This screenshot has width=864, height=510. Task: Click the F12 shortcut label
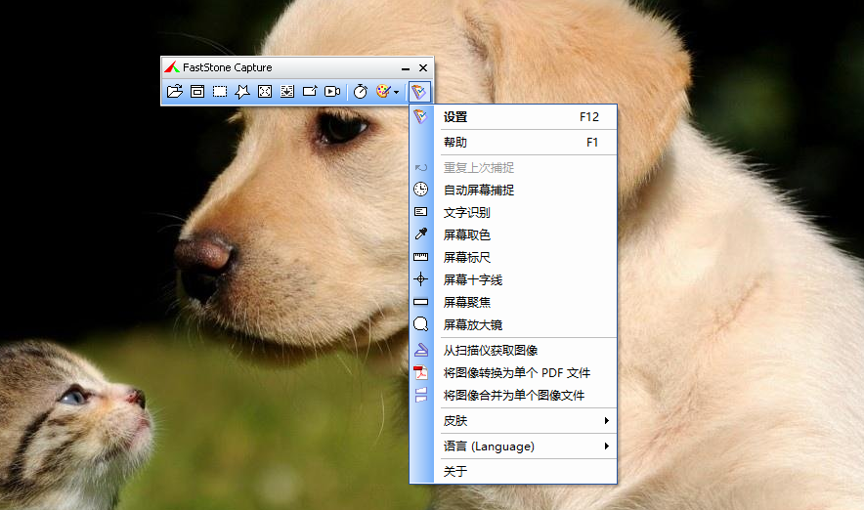pyautogui.click(x=589, y=117)
